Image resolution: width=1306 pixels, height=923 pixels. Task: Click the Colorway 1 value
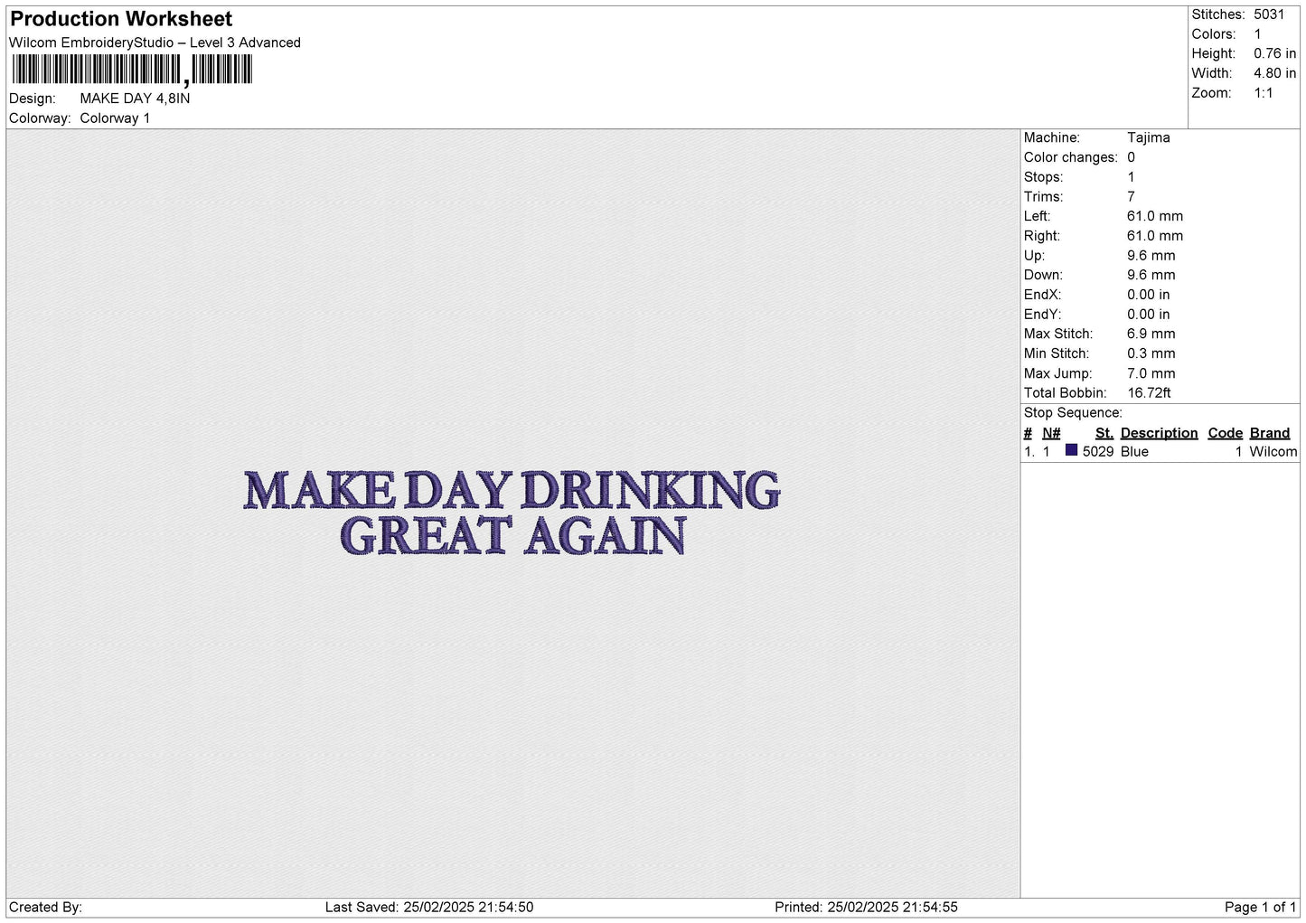pos(115,118)
